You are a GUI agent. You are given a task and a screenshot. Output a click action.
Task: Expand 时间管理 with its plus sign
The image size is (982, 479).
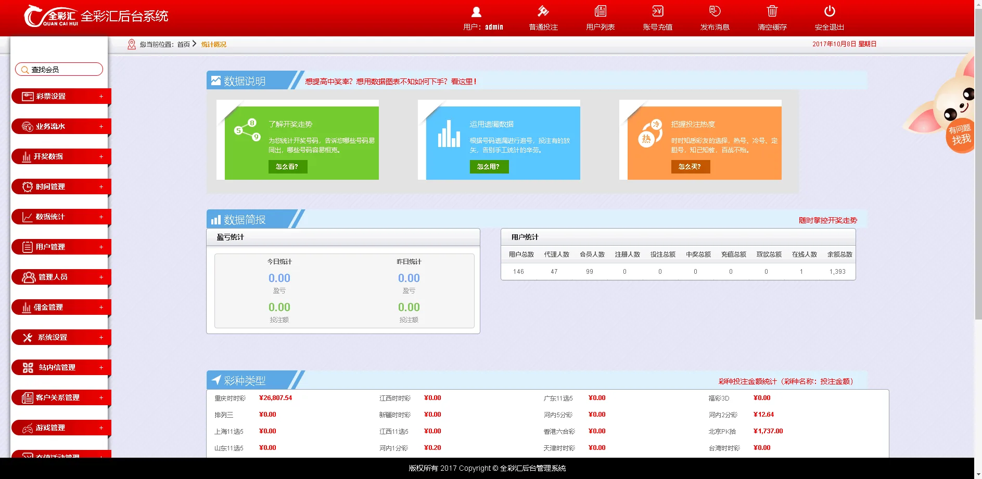(x=101, y=187)
